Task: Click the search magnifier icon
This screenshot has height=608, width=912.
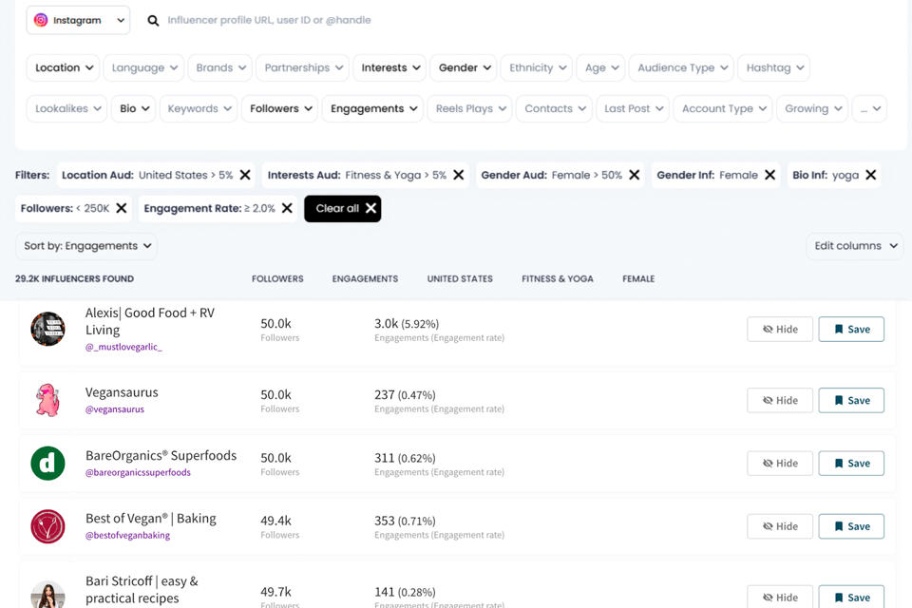Action: pos(153,20)
